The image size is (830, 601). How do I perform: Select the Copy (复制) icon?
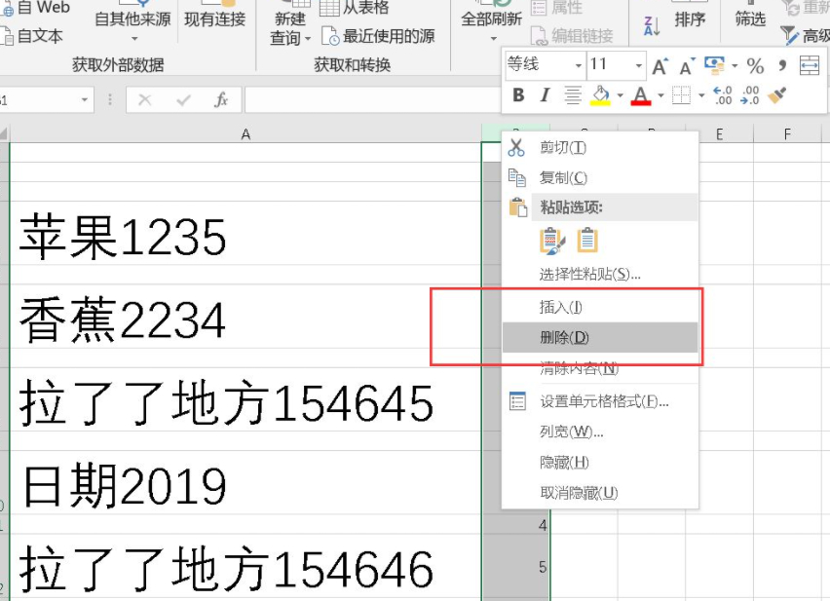516,177
